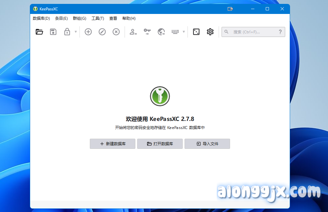Click the copy username icon
Viewport: 328px width, 212px height.
click(133, 32)
